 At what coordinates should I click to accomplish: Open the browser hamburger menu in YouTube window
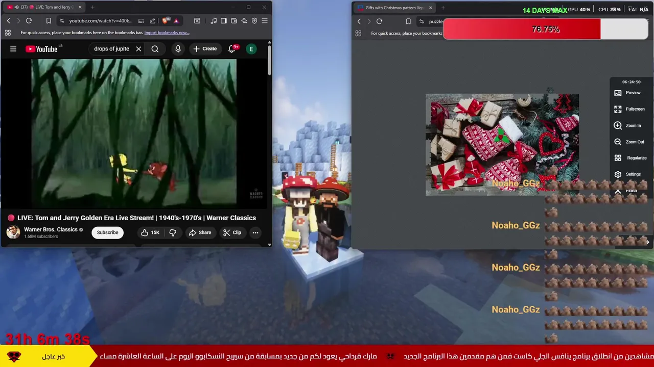pos(265,21)
